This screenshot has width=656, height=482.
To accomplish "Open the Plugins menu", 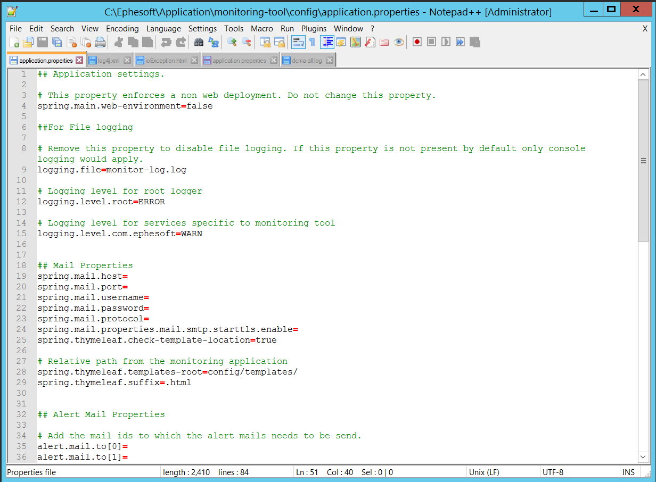I will tap(314, 29).
